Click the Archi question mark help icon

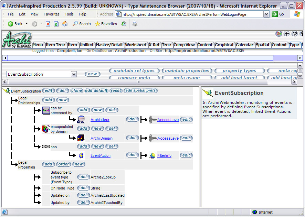tap(294, 34)
